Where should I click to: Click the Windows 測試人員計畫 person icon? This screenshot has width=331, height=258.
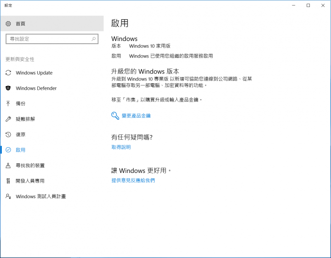pos(8,196)
